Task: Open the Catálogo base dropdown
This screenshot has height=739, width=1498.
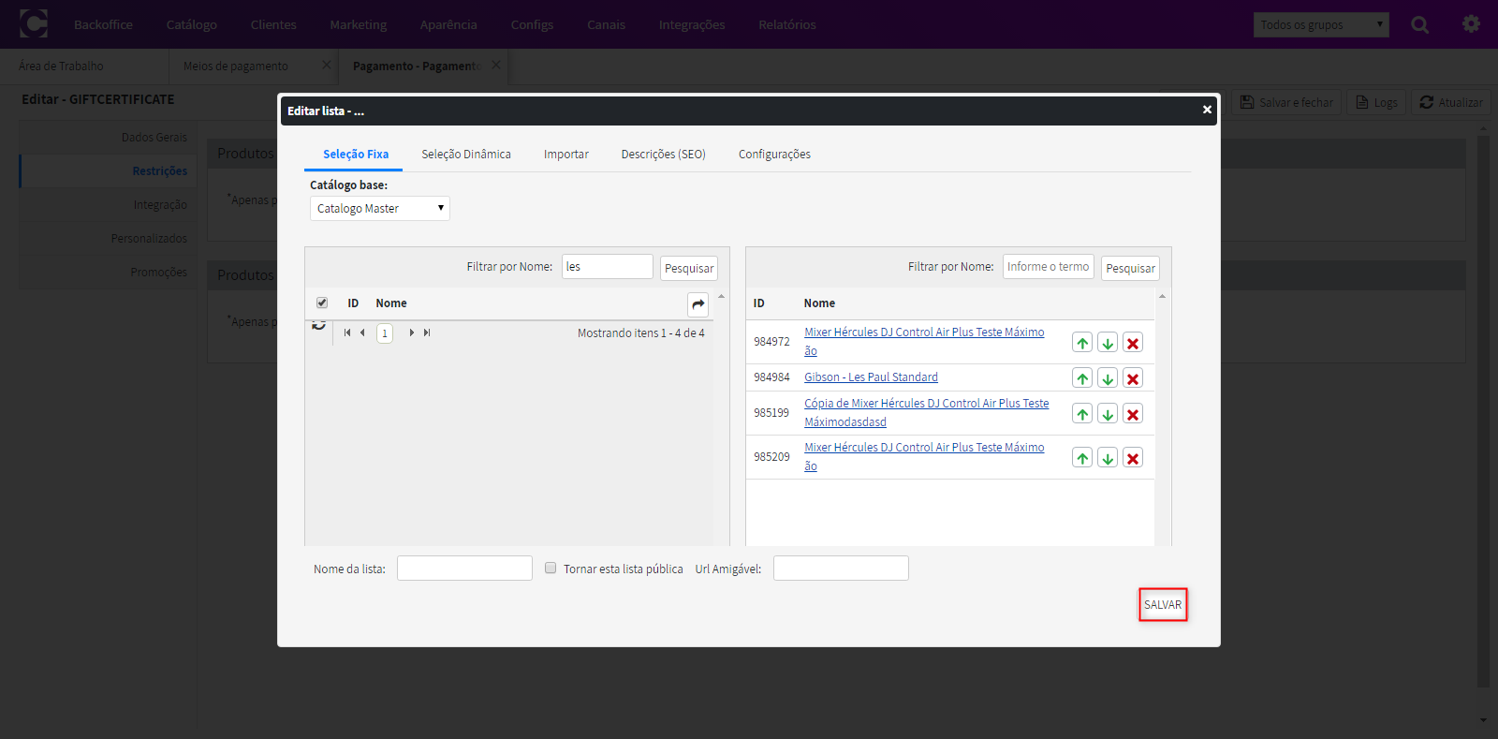Action: (x=380, y=208)
